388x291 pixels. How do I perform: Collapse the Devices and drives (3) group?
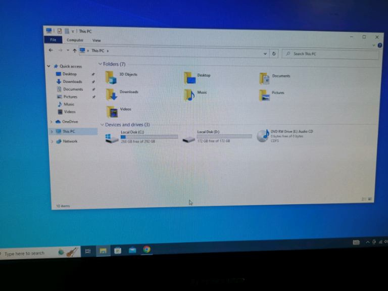click(102, 124)
